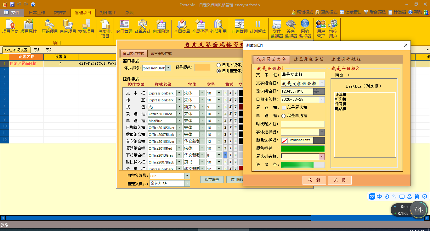Click the 保存设置 button
The width and height of the screenshot is (430, 231).
(212, 180)
